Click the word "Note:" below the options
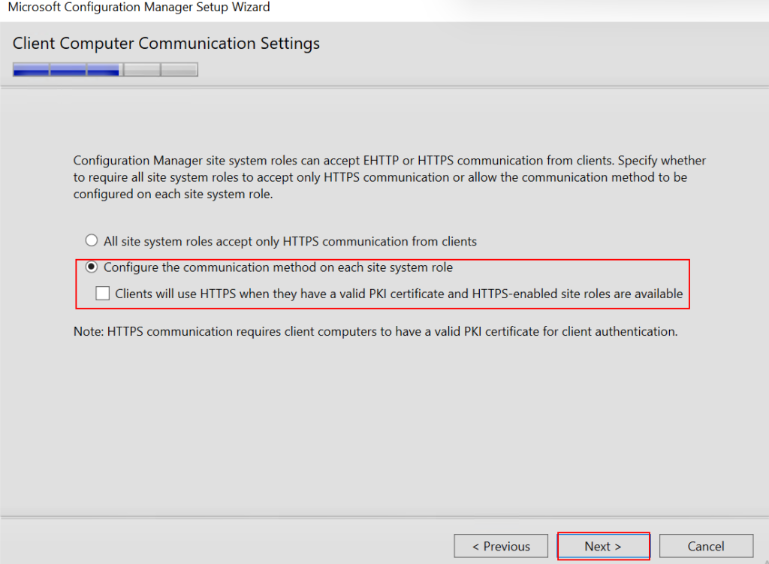 tap(89, 331)
